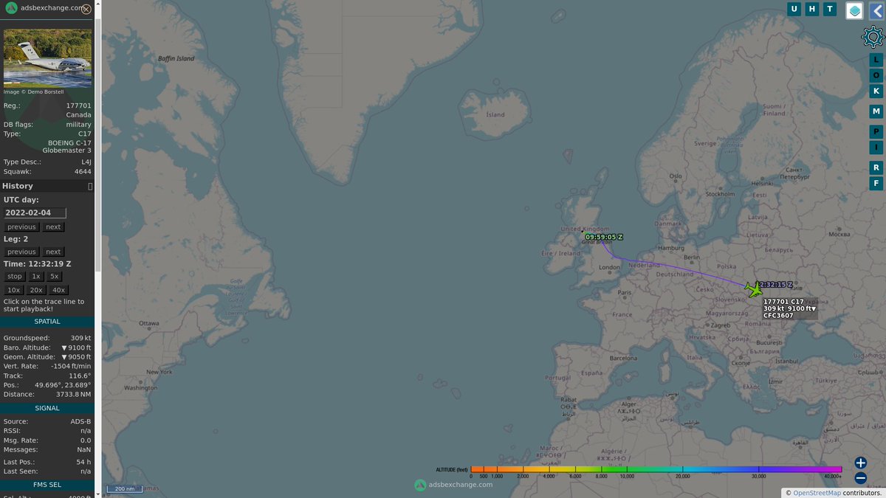Image resolution: width=886 pixels, height=498 pixels.
Task: Close the aircraft info panel
Action: click(86, 9)
